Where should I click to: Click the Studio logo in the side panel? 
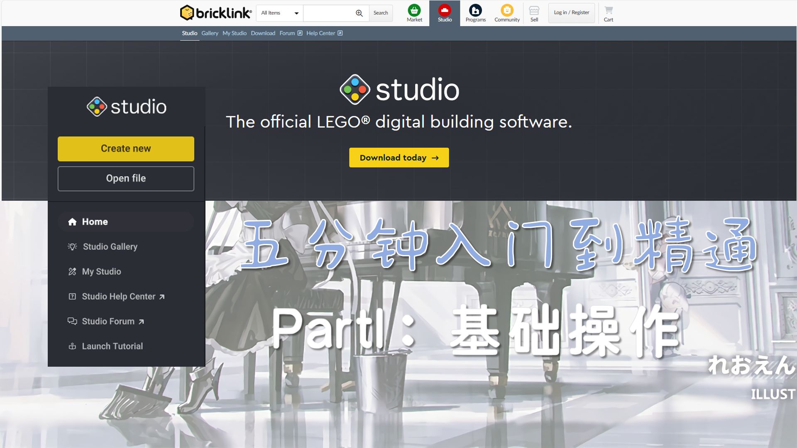tap(127, 107)
